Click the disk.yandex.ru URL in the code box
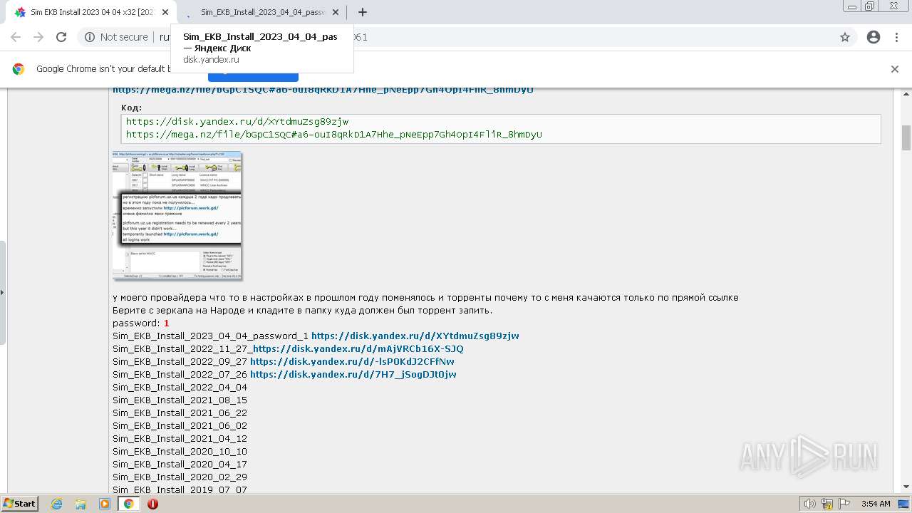Screen dimensions: 912x513 pyautogui.click(x=237, y=122)
